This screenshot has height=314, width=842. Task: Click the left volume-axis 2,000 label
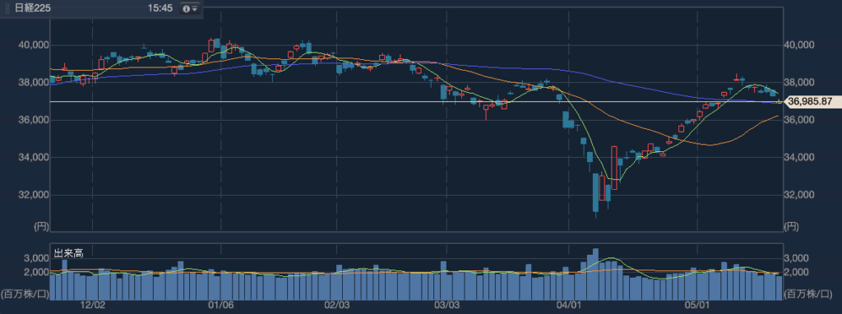pos(36,272)
